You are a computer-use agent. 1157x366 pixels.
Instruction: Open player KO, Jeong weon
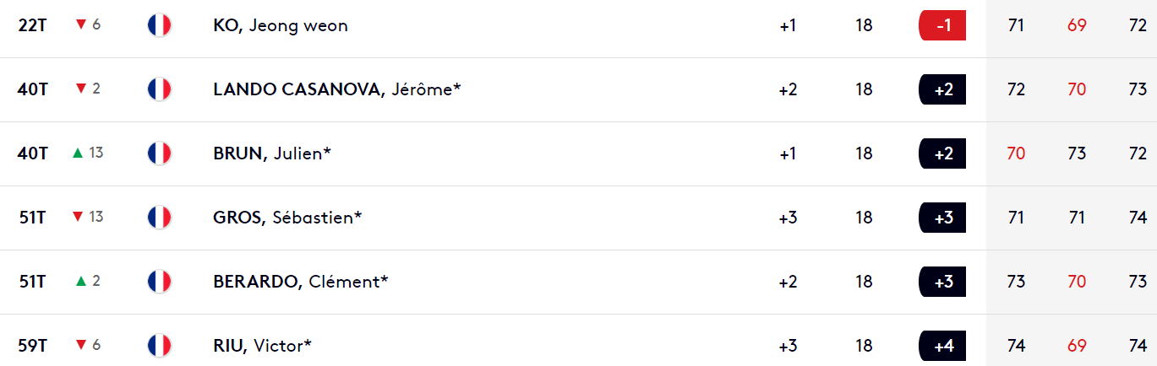(281, 25)
